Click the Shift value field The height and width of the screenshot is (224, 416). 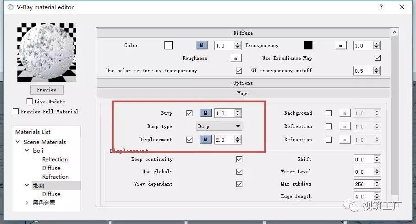point(364,160)
